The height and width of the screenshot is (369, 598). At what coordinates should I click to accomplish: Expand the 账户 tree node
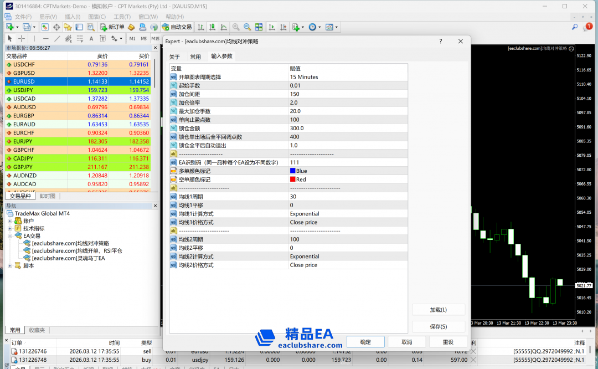[10, 221]
